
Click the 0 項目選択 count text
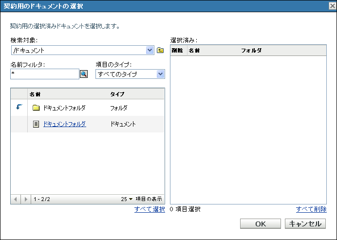(x=185, y=209)
